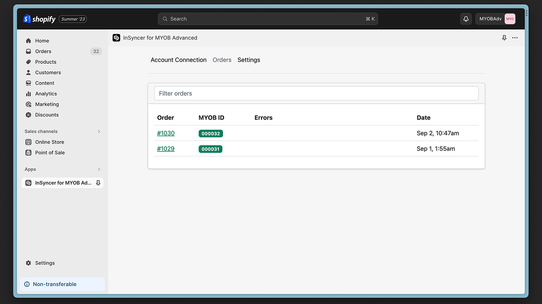542x304 pixels.
Task: Click the InSyncer app logo in title bar
Action: [117, 38]
